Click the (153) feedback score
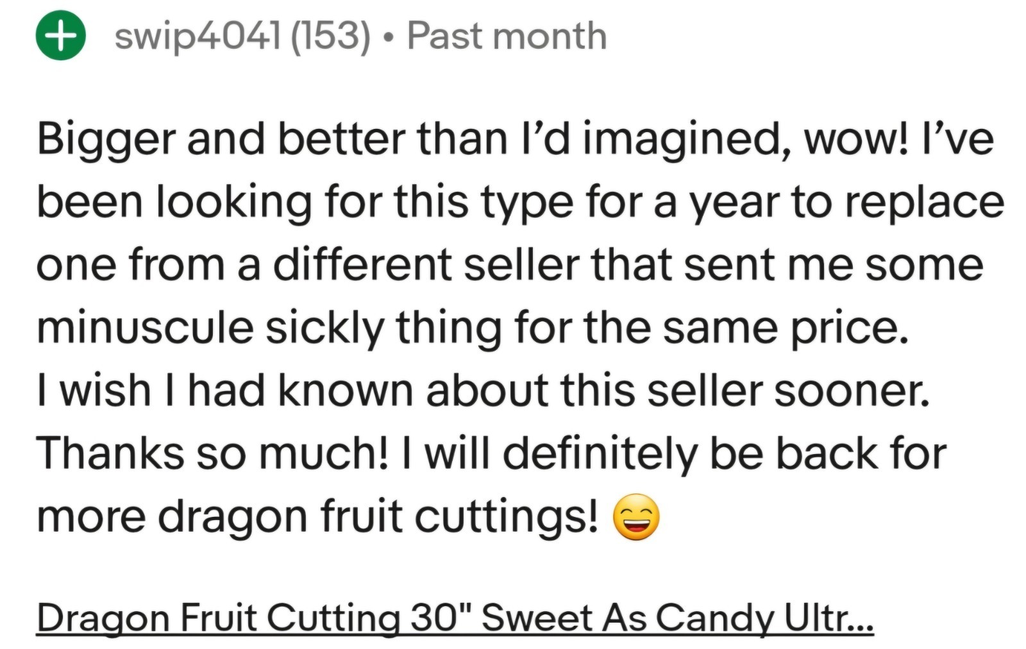This screenshot has height=649, width=1026. (x=330, y=36)
